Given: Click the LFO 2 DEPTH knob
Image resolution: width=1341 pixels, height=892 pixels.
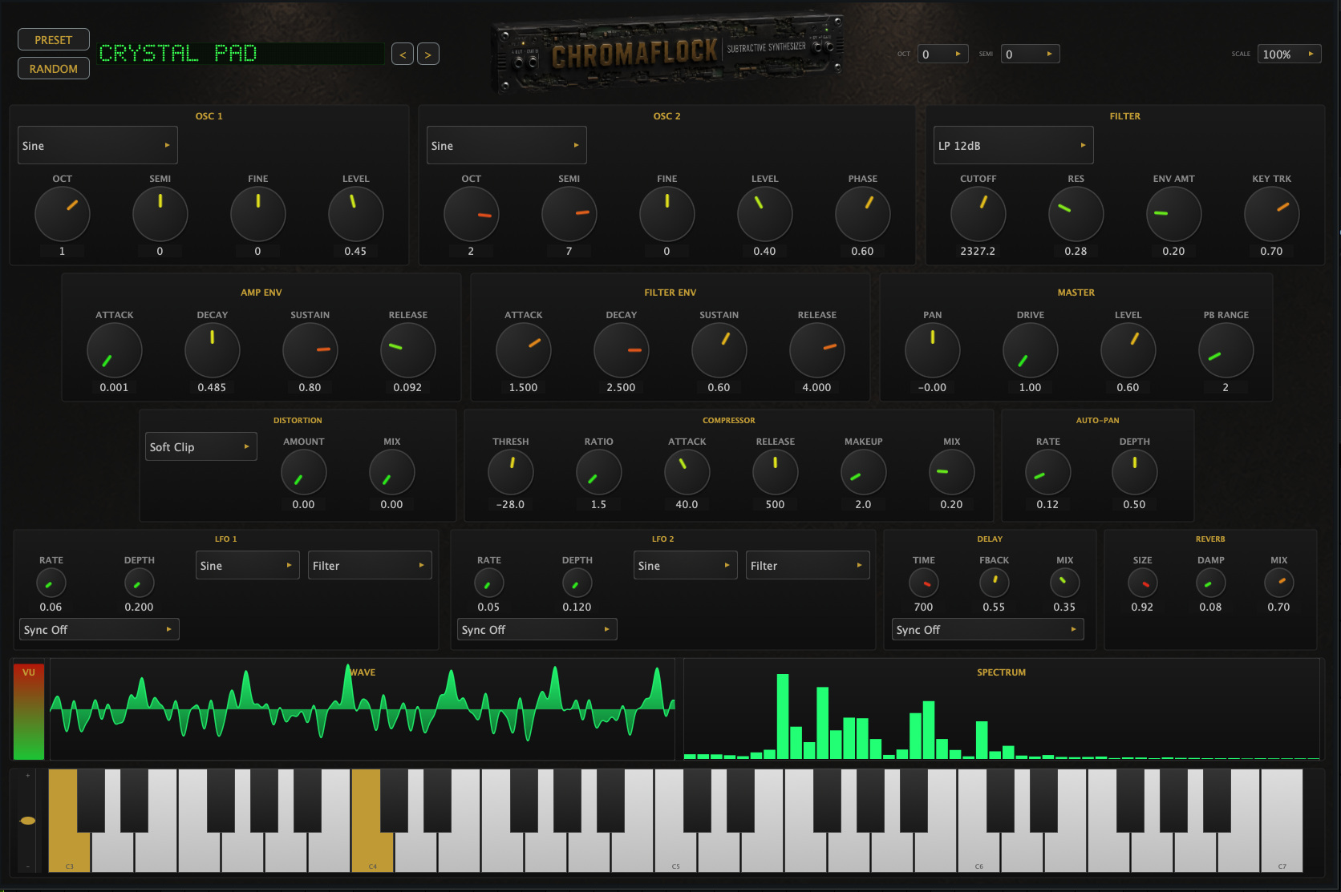Looking at the screenshot, I should coord(577,583).
